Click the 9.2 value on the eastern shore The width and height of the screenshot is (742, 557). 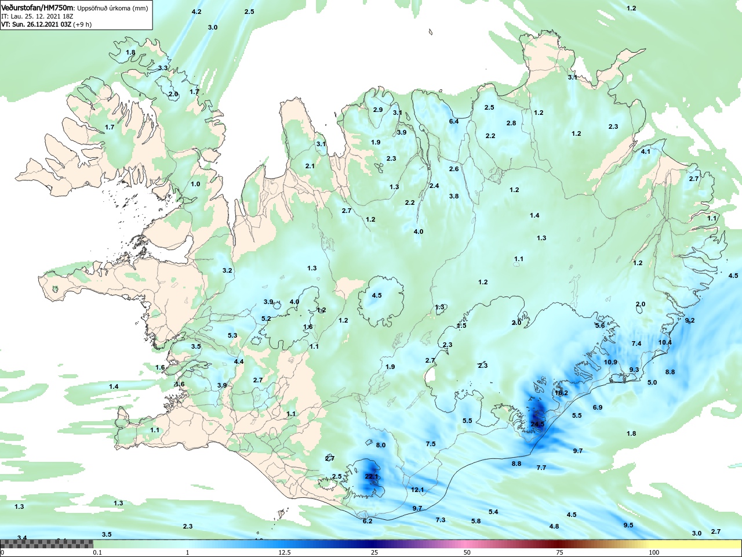click(x=690, y=320)
